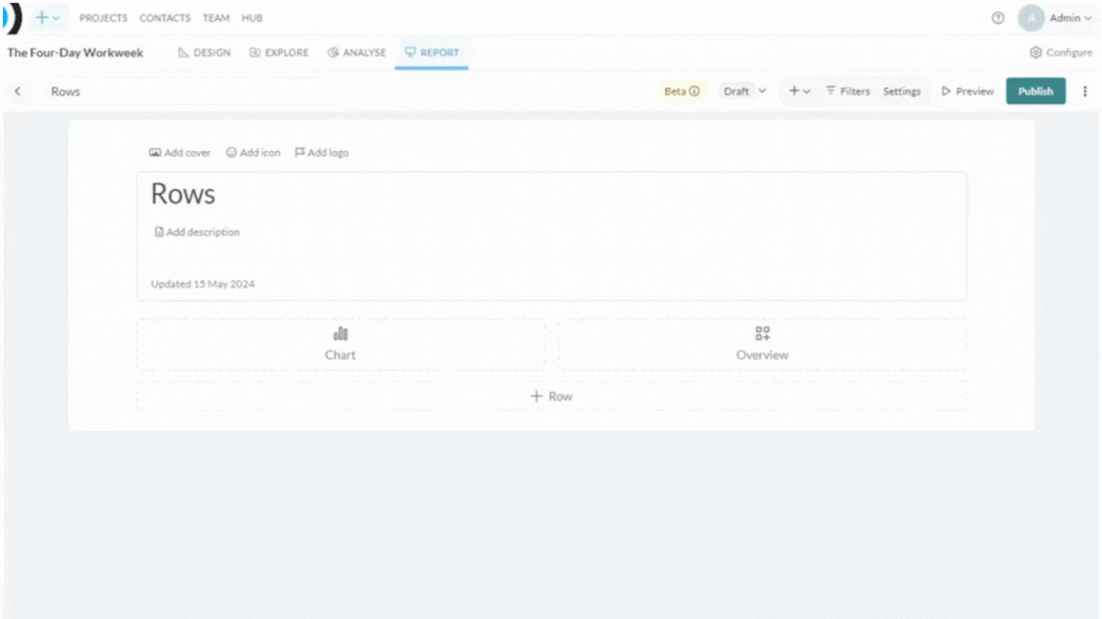Open the CONTACTS menu
1102x619 pixels.
pyautogui.click(x=165, y=18)
